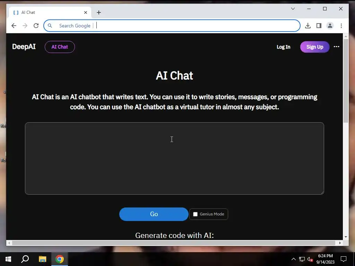Enable the Genius Mode checkbox
Image resolution: width=355 pixels, height=266 pixels.
(195, 214)
